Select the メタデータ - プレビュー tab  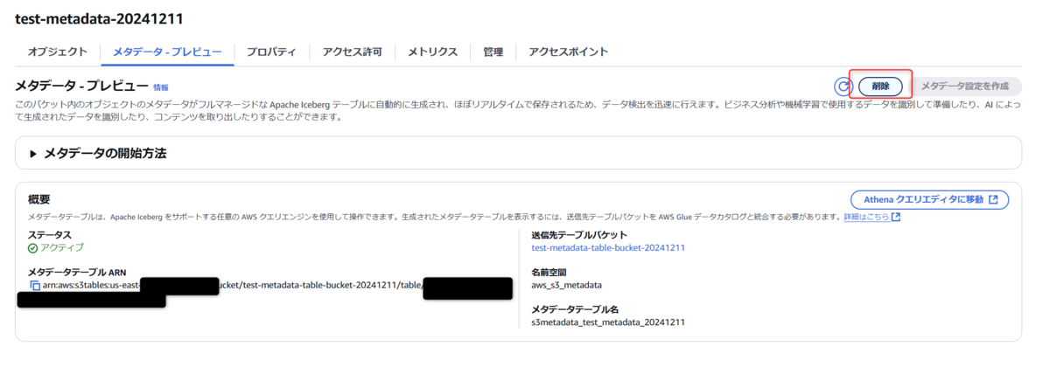(167, 52)
